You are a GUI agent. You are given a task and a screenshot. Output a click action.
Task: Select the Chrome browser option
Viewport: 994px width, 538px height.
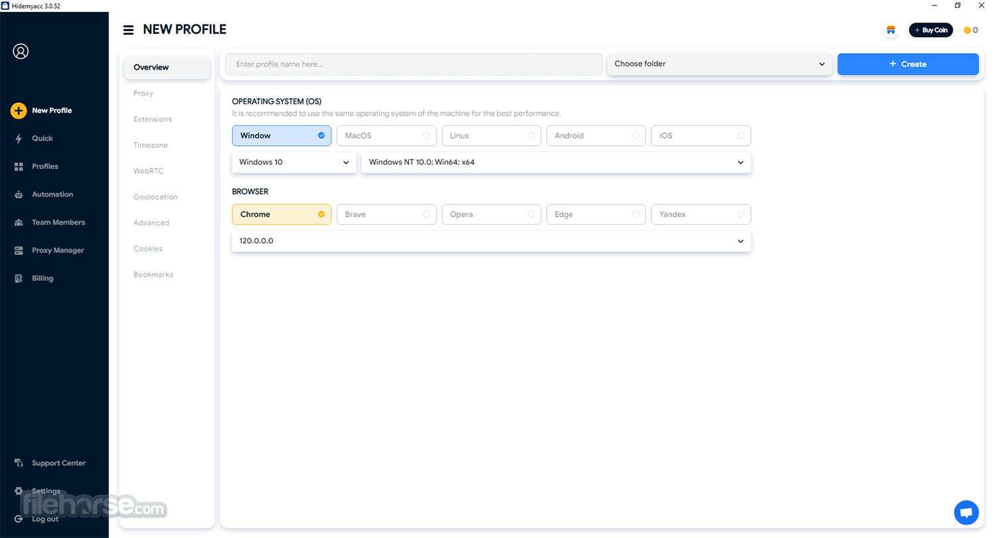coord(282,215)
